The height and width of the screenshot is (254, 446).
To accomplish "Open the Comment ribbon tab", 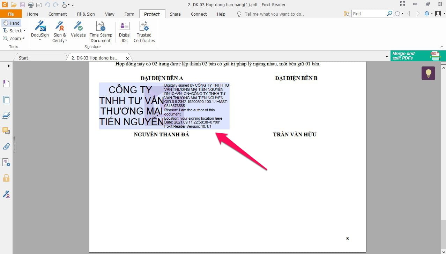I will point(57,14).
